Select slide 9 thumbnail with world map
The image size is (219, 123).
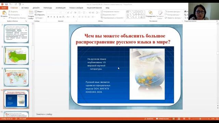16,77
